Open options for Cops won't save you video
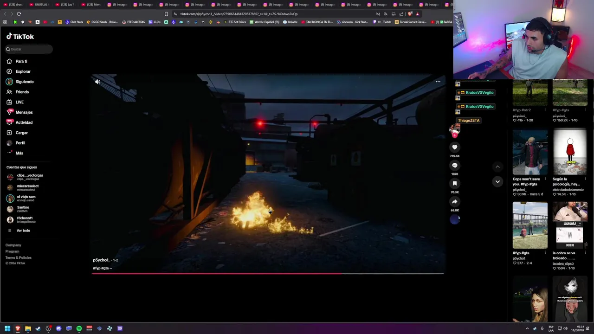The width and height of the screenshot is (594, 334). tap(546, 179)
